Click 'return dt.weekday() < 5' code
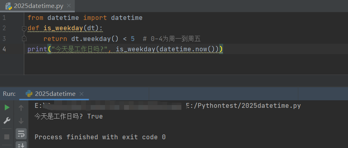 tap(89, 39)
